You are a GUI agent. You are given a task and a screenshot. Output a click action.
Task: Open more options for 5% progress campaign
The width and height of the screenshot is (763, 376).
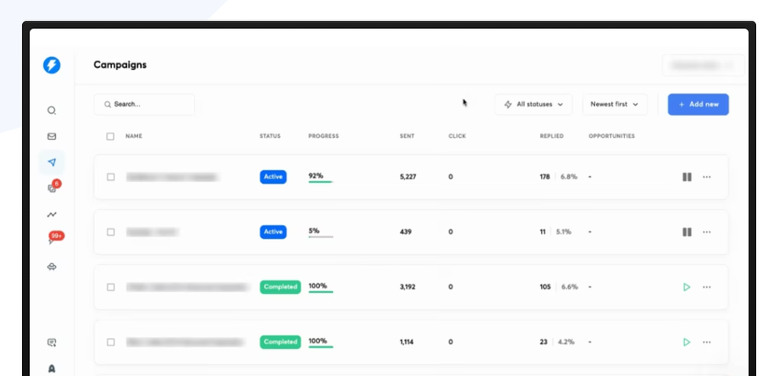(707, 232)
